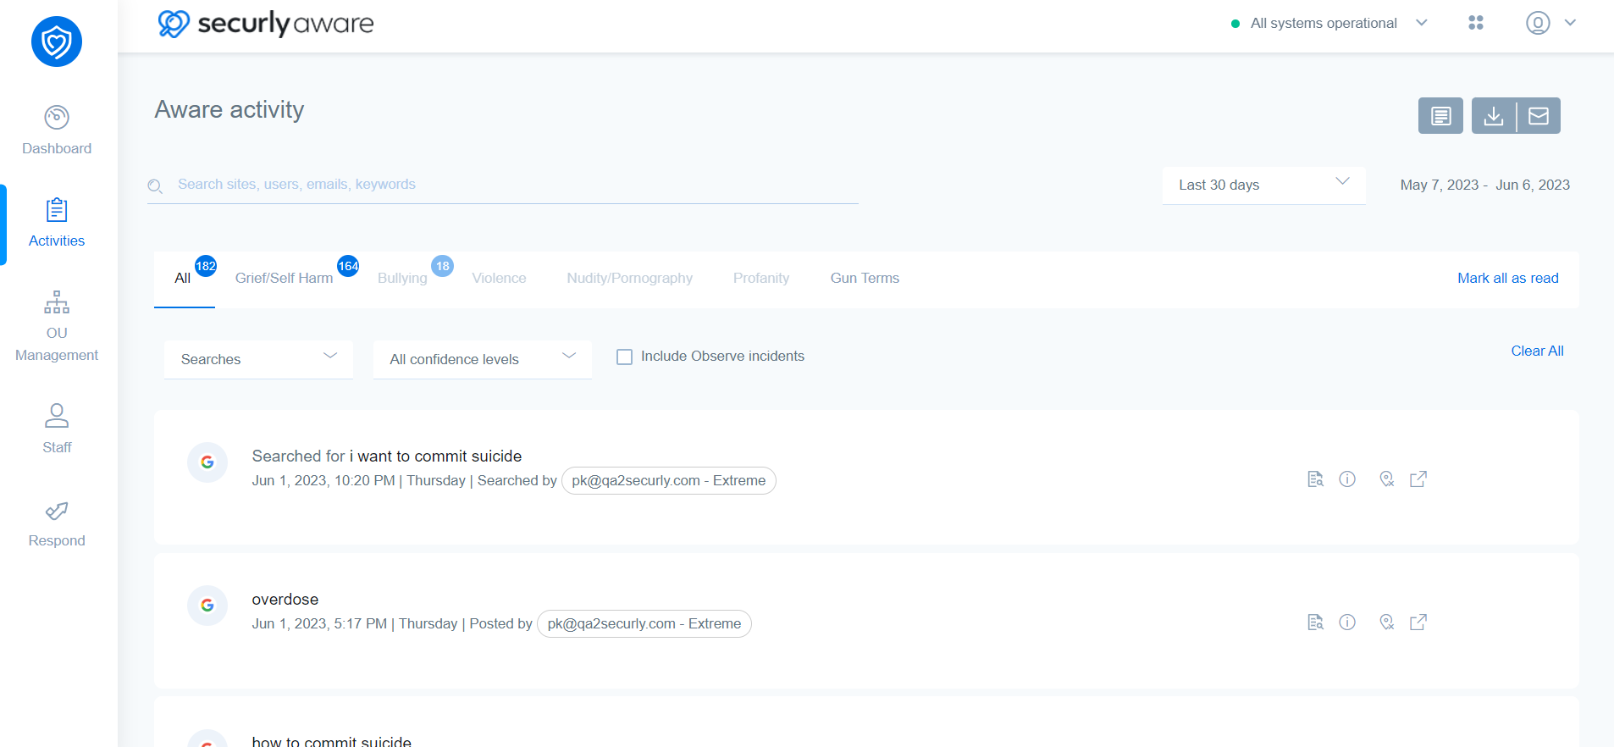Screen dimensions: 1614x747
Task: Expand the account menu chevron
Action: (1570, 23)
